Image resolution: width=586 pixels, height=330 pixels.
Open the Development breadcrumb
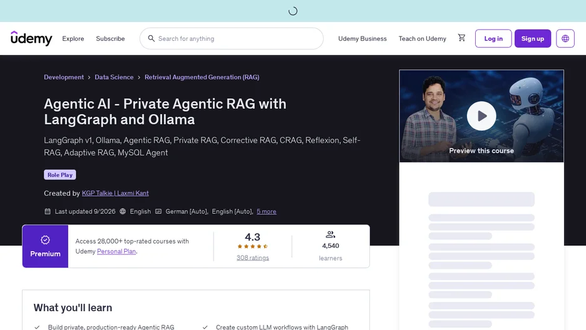[64, 77]
